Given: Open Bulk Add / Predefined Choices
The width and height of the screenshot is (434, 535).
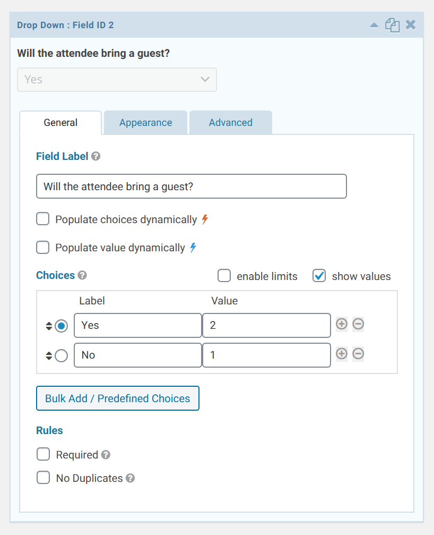Looking at the screenshot, I should pos(117,398).
